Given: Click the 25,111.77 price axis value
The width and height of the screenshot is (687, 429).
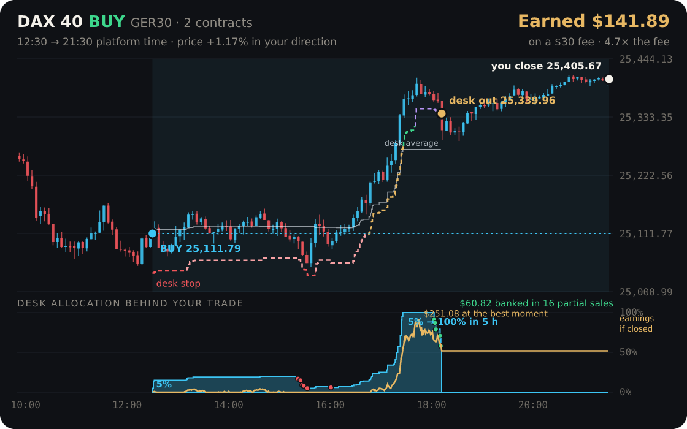Looking at the screenshot, I should pos(646,233).
